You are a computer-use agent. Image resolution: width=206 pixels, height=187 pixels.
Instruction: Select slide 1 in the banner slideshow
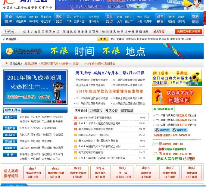tap(49, 102)
